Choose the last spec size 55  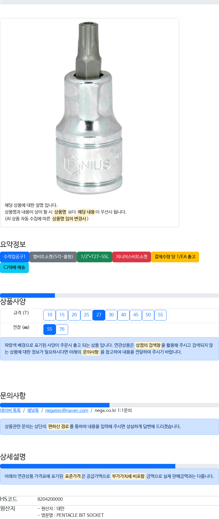(160, 315)
